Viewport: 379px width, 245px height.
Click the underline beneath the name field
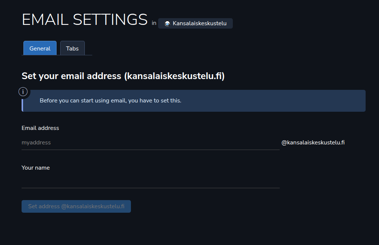coord(151,188)
